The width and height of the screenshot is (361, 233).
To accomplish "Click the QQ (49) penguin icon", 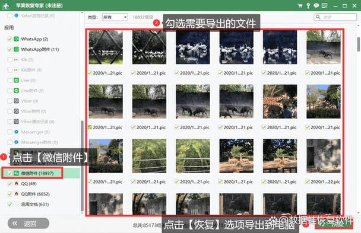I will tap(16, 183).
